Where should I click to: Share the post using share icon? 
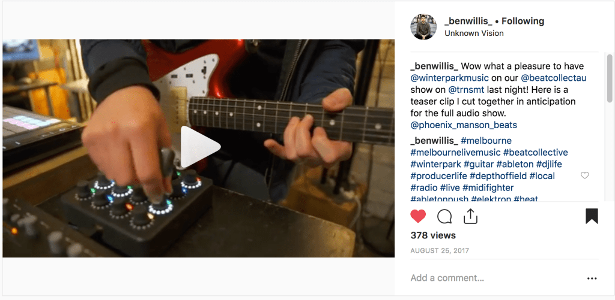click(470, 216)
